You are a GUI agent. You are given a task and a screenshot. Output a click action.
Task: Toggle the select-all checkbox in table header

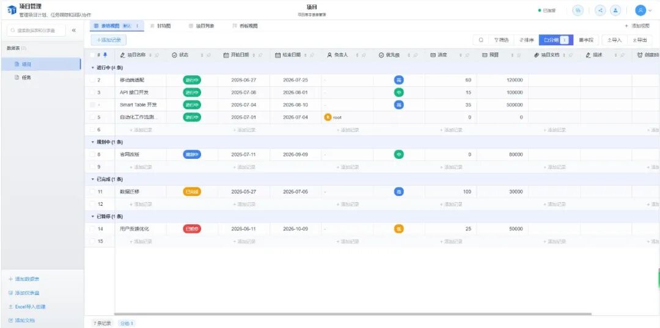pos(92,55)
